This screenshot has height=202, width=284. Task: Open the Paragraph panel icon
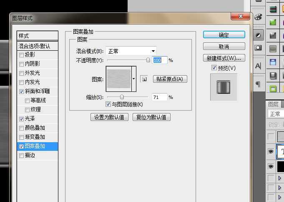258,84
